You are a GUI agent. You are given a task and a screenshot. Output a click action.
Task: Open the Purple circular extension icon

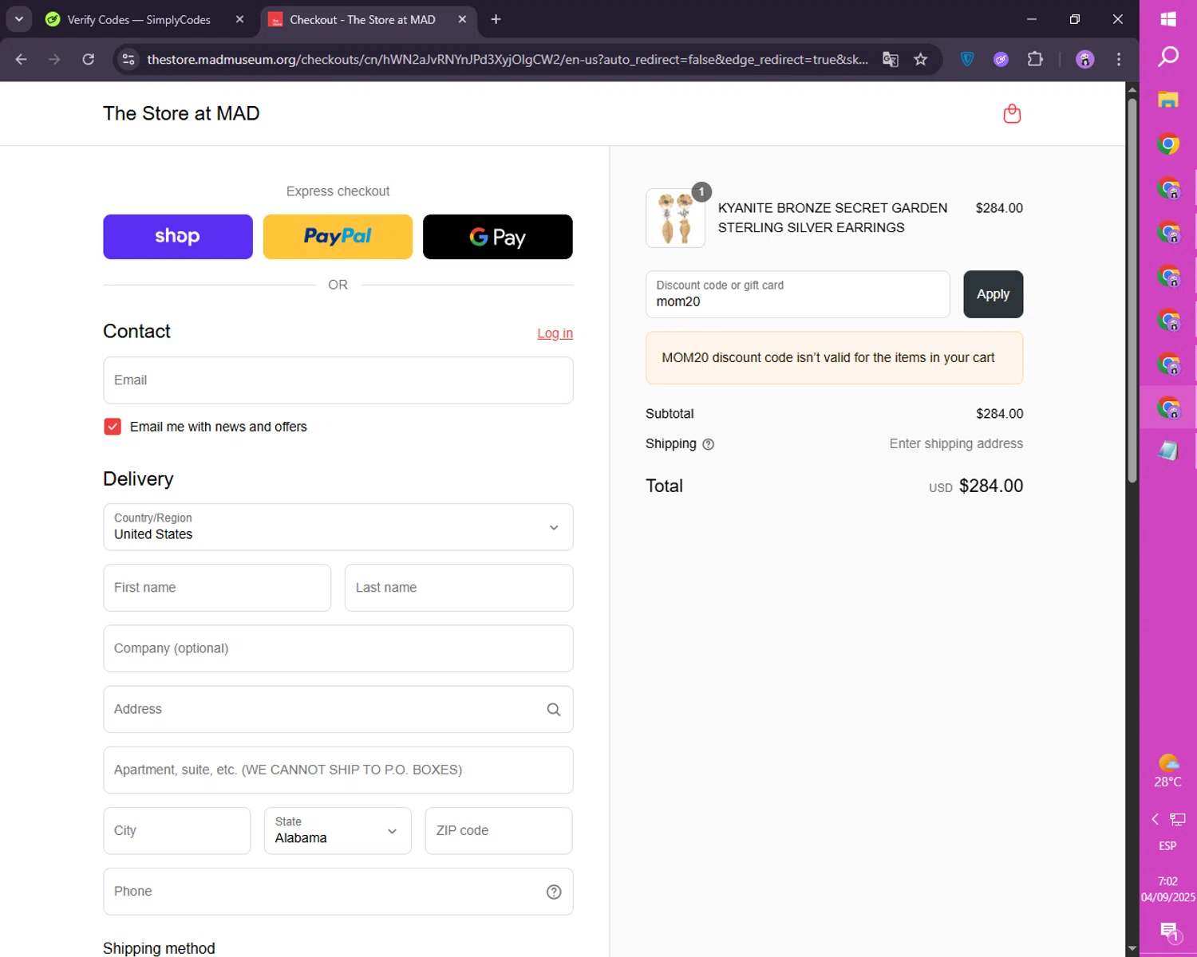coord(1001,59)
